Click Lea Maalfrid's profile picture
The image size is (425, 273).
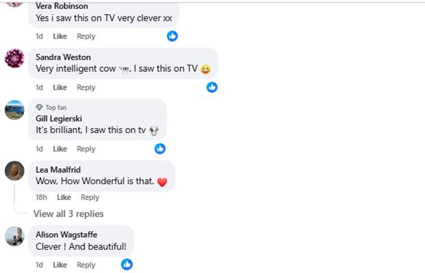[x=15, y=171]
